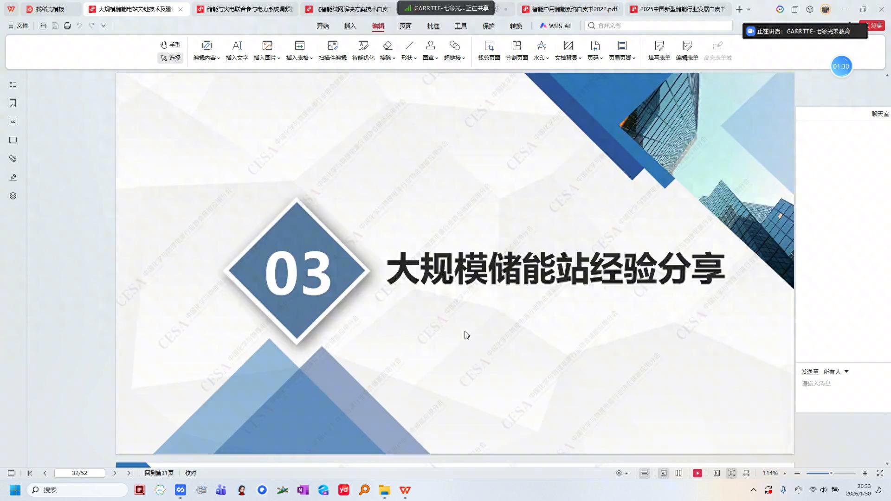The width and height of the screenshot is (891, 501).
Task: Switch to the 智能户用储能系统白皮书2022.pdf tab
Action: tap(574, 9)
